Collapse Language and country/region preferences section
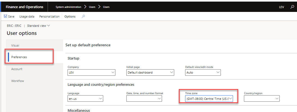The width and height of the screenshot is (297, 112). pos(101,84)
